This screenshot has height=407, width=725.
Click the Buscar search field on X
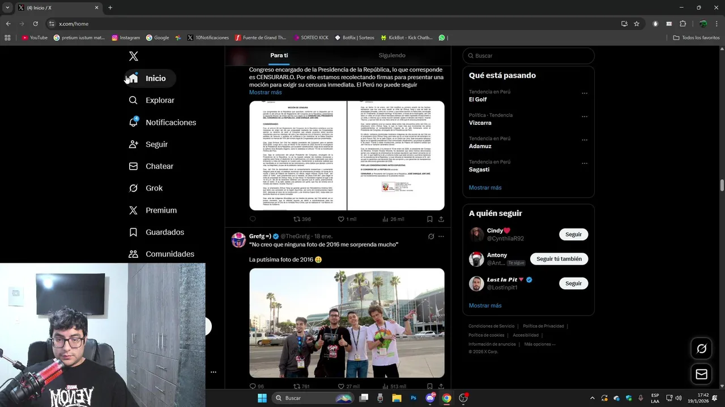click(528, 55)
